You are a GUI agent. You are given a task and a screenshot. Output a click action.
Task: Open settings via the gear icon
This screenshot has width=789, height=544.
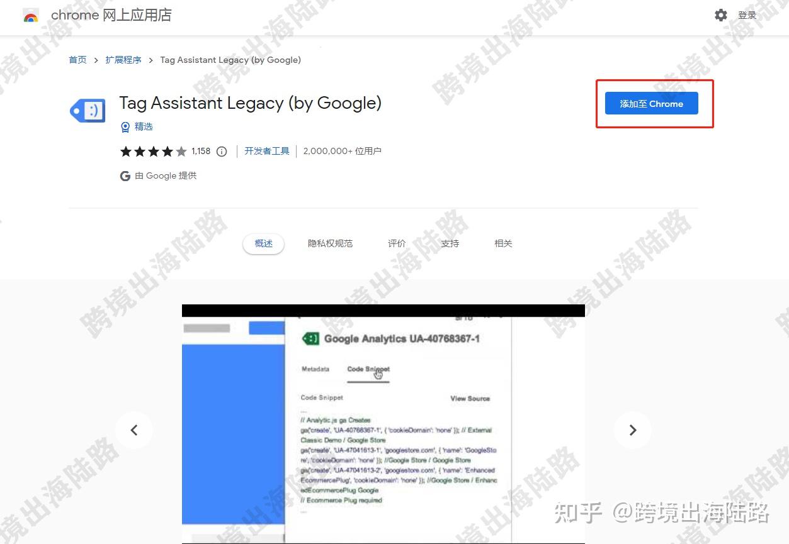click(721, 15)
